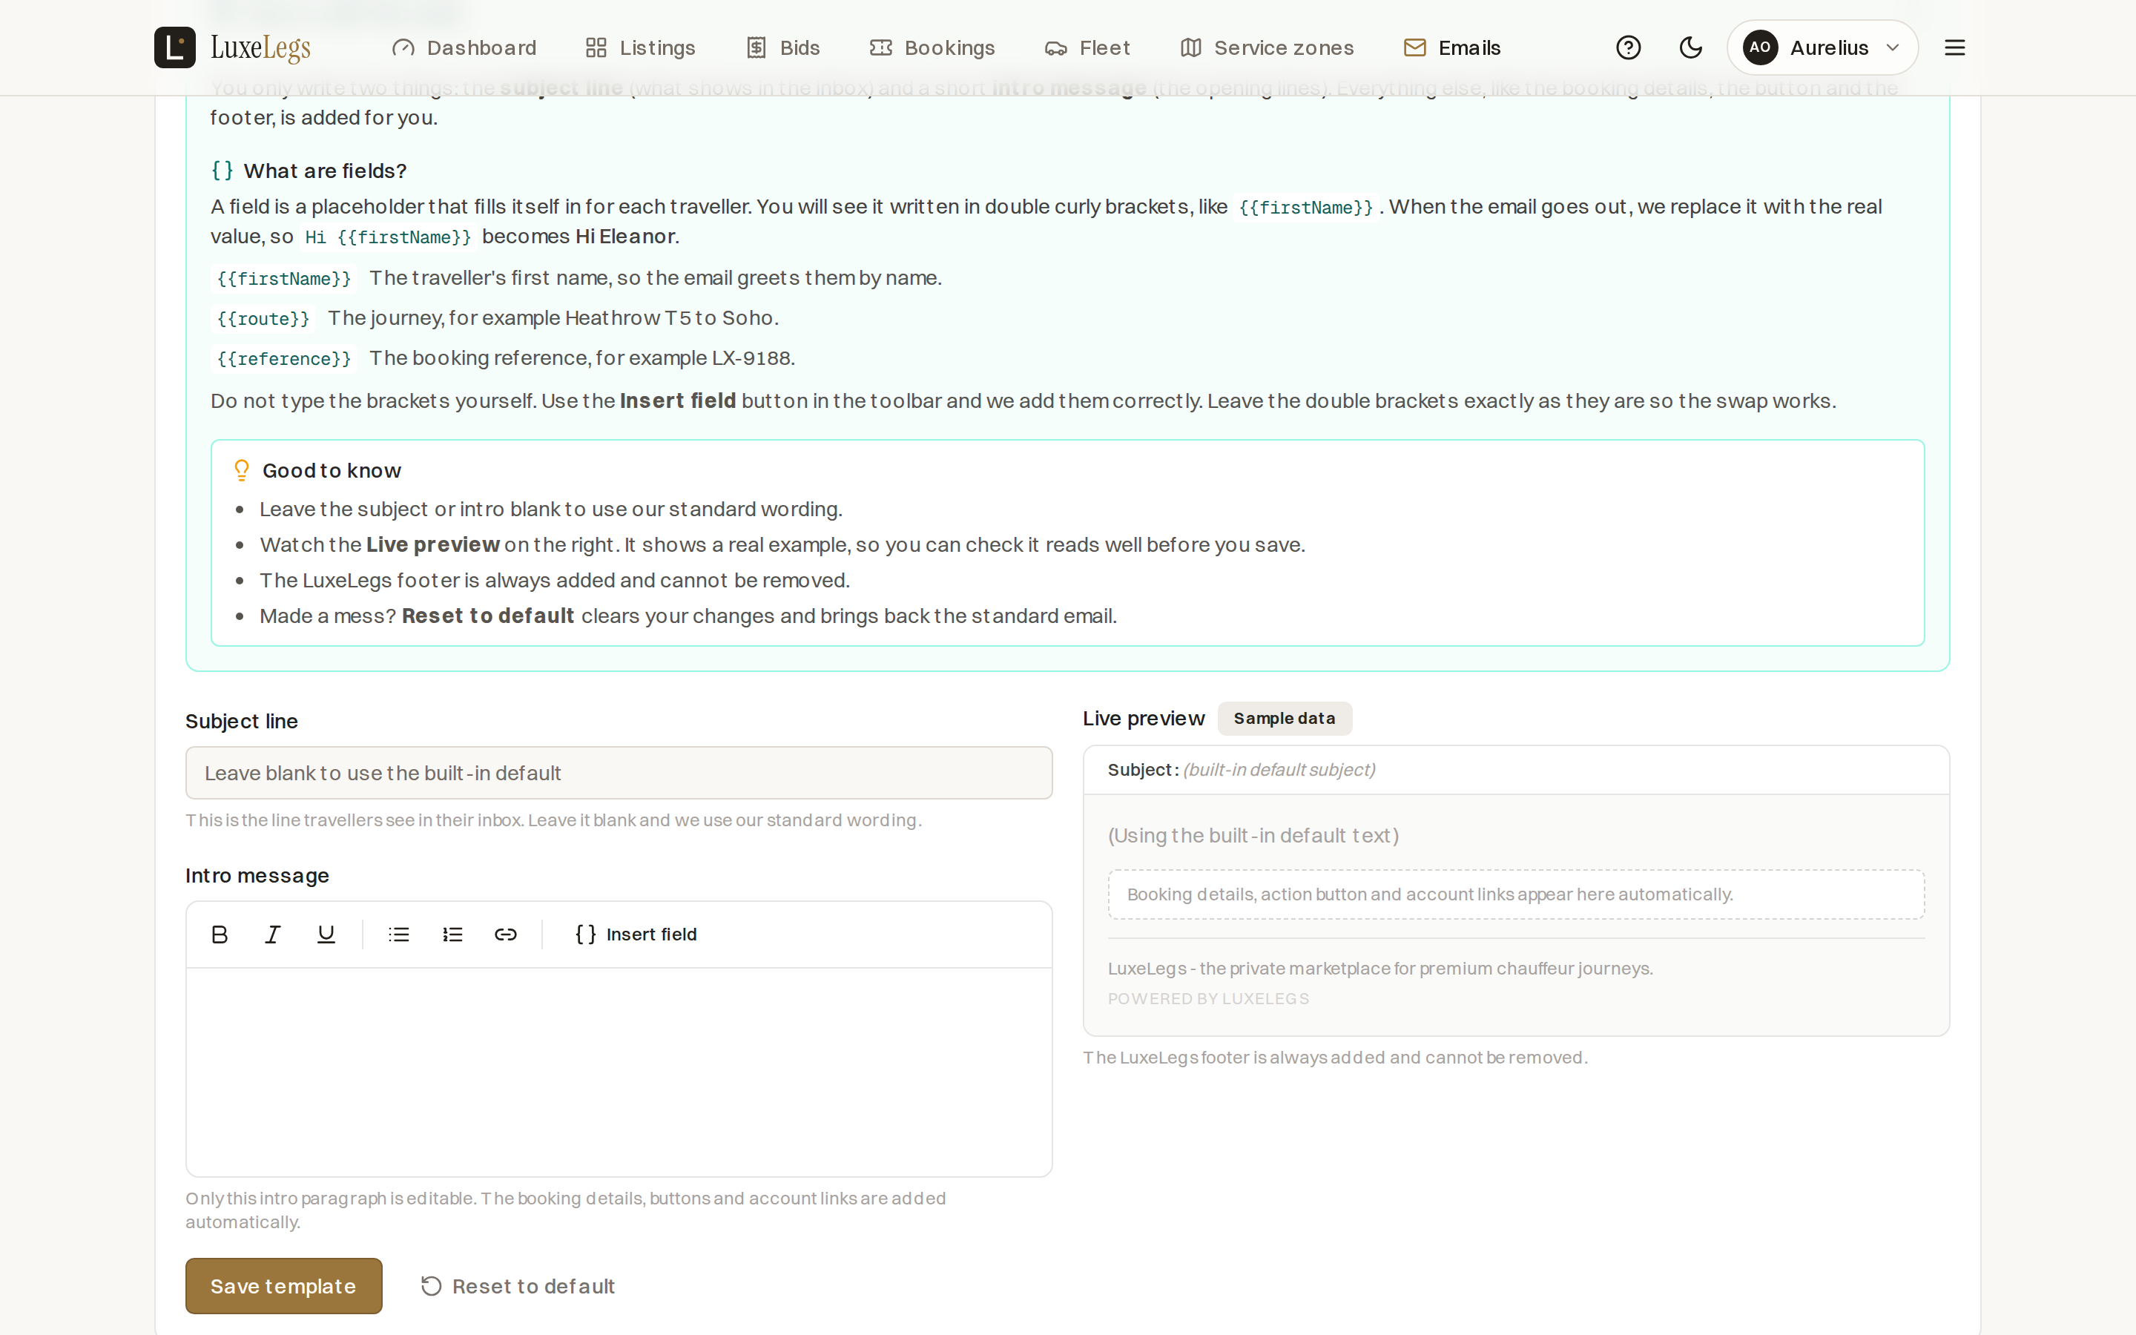Click the Emails envelope icon

[x=1415, y=47]
